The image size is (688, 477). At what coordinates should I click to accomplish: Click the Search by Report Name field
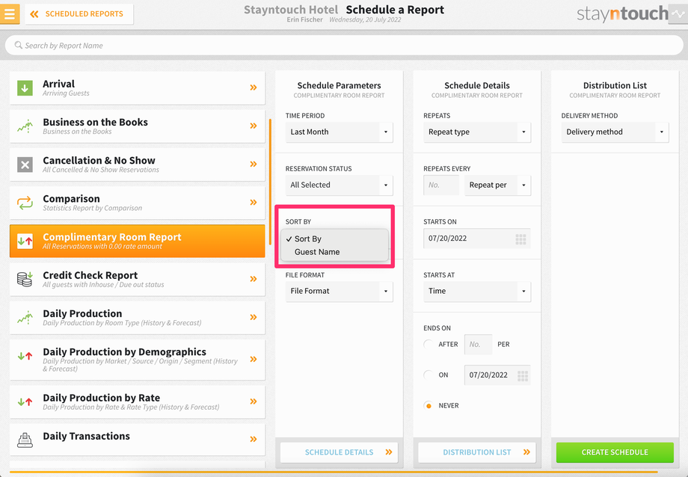point(344,45)
